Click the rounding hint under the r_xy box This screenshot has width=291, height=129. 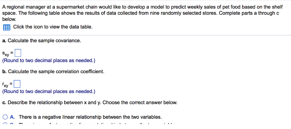49,91
